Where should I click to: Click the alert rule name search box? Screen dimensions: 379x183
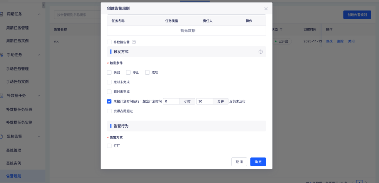[x=77, y=15]
